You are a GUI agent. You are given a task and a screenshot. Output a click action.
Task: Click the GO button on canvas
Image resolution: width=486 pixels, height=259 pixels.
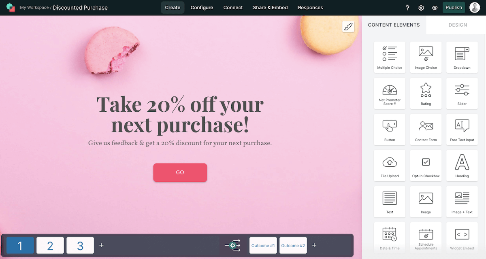click(x=180, y=172)
